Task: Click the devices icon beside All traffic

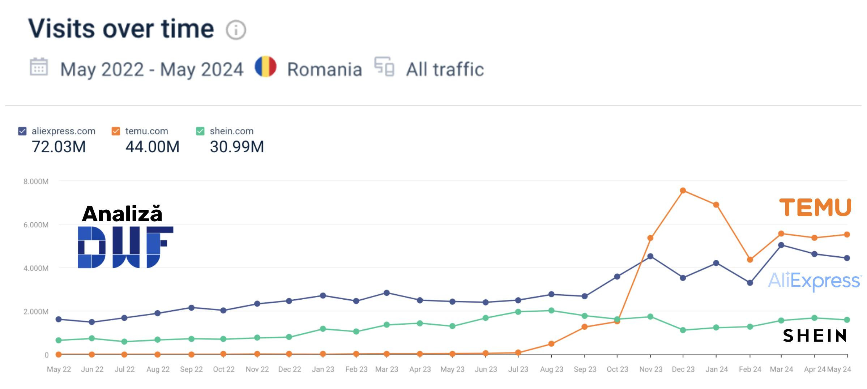Action: coord(384,67)
